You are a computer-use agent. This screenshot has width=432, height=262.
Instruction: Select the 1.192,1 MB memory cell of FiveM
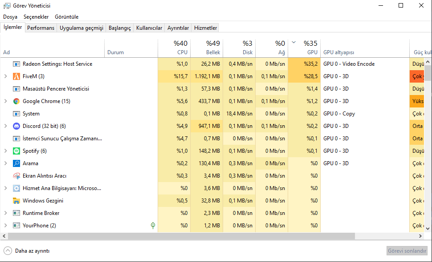[207, 76]
